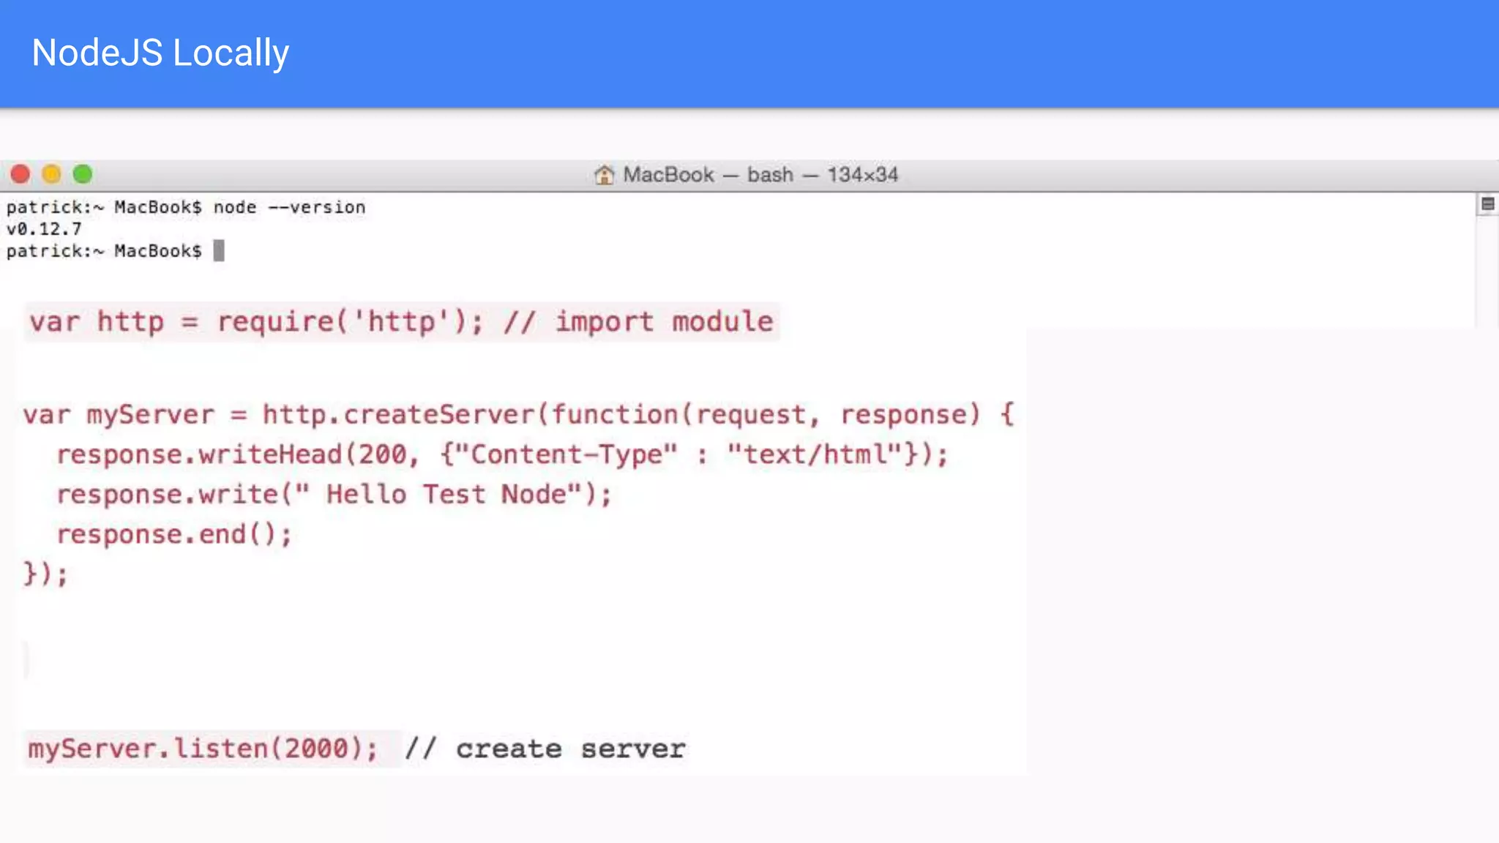Click the green zoom button of terminal
The height and width of the screenshot is (843, 1499).
click(83, 174)
